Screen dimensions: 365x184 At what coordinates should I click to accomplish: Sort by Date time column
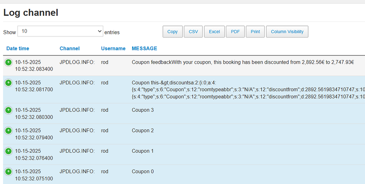coord(18,48)
